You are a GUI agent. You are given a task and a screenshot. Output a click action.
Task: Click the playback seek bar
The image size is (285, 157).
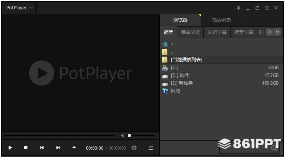[59, 136]
